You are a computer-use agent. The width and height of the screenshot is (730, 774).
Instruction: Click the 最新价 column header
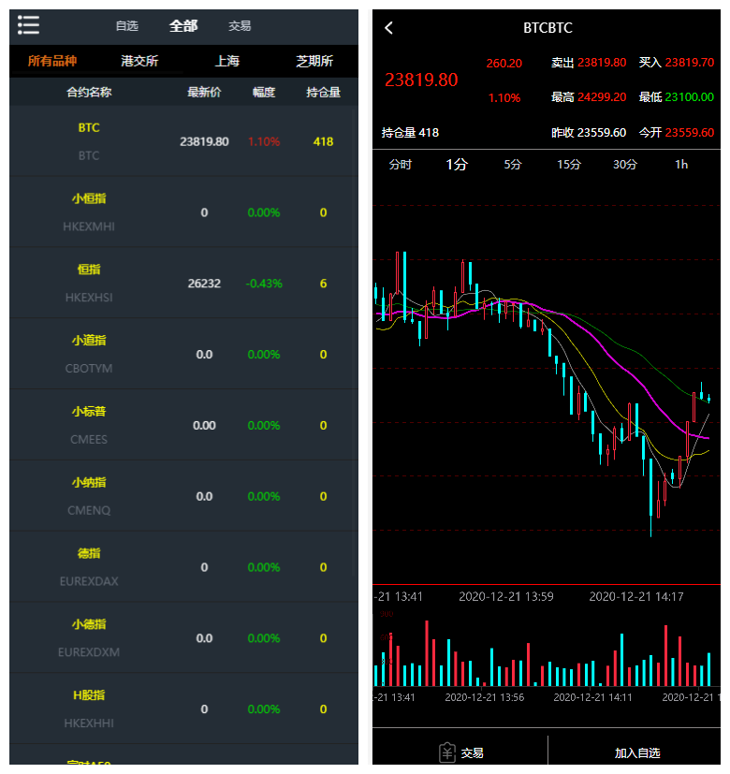pyautogui.click(x=204, y=93)
